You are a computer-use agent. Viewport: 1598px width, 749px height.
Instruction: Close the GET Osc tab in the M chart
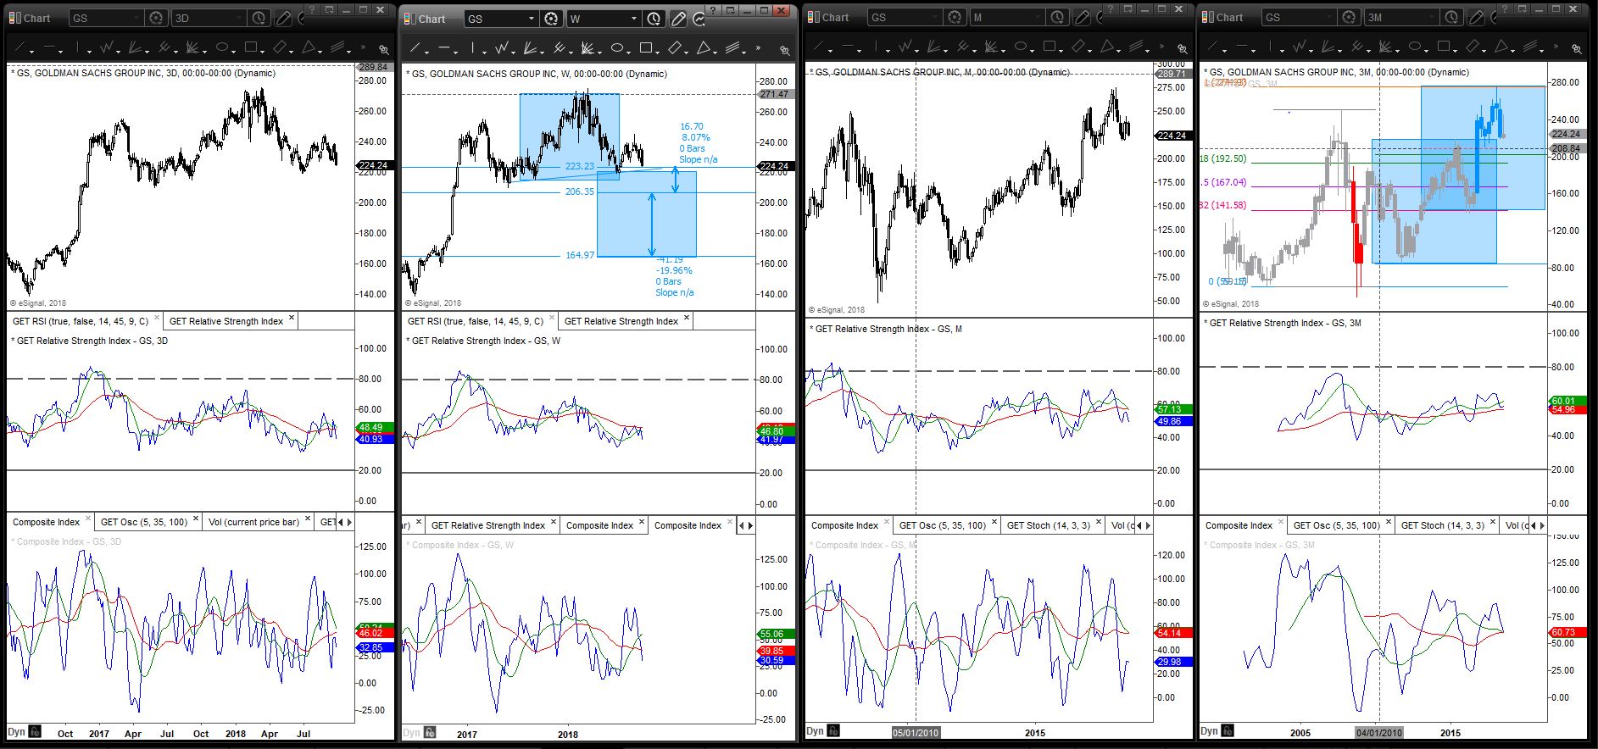pos(994,523)
